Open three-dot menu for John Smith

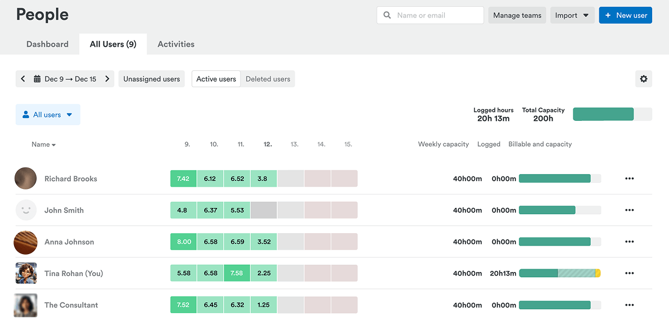[629, 210]
